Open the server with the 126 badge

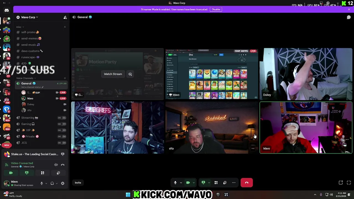(7, 100)
